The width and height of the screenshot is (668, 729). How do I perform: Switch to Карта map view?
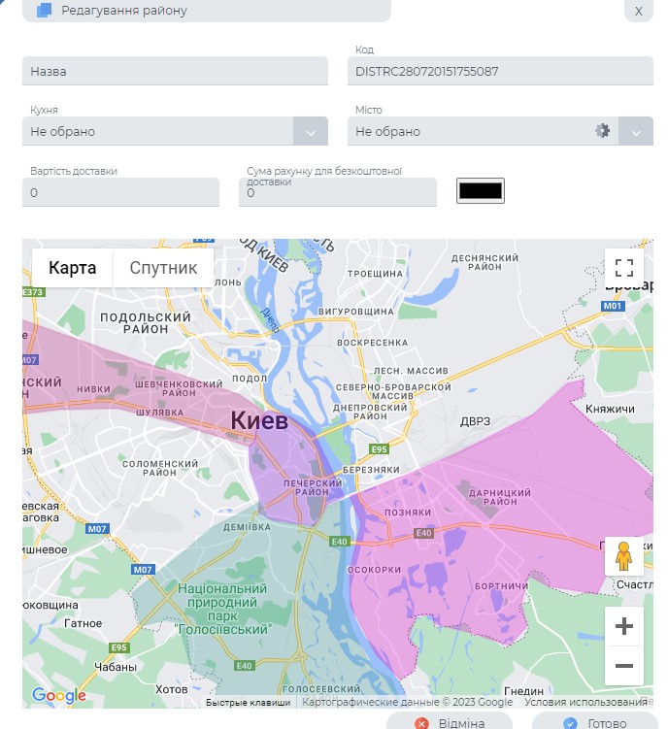point(73,268)
